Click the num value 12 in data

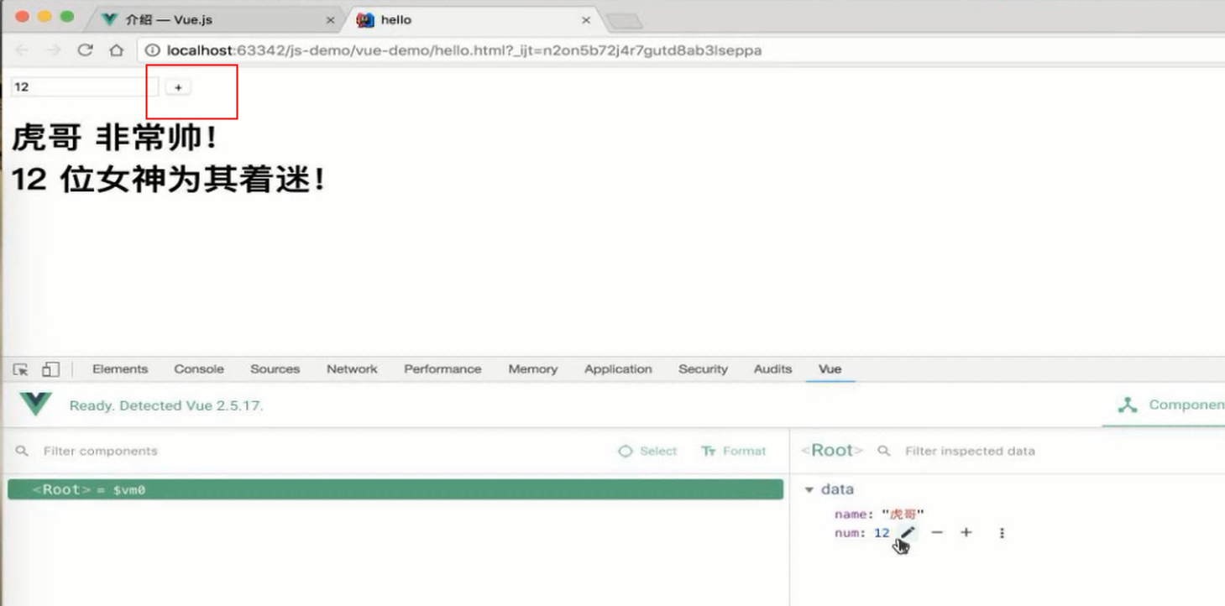tap(882, 533)
